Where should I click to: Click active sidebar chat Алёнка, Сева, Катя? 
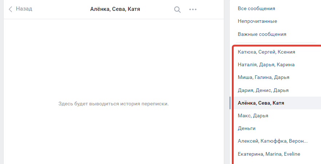point(261,103)
